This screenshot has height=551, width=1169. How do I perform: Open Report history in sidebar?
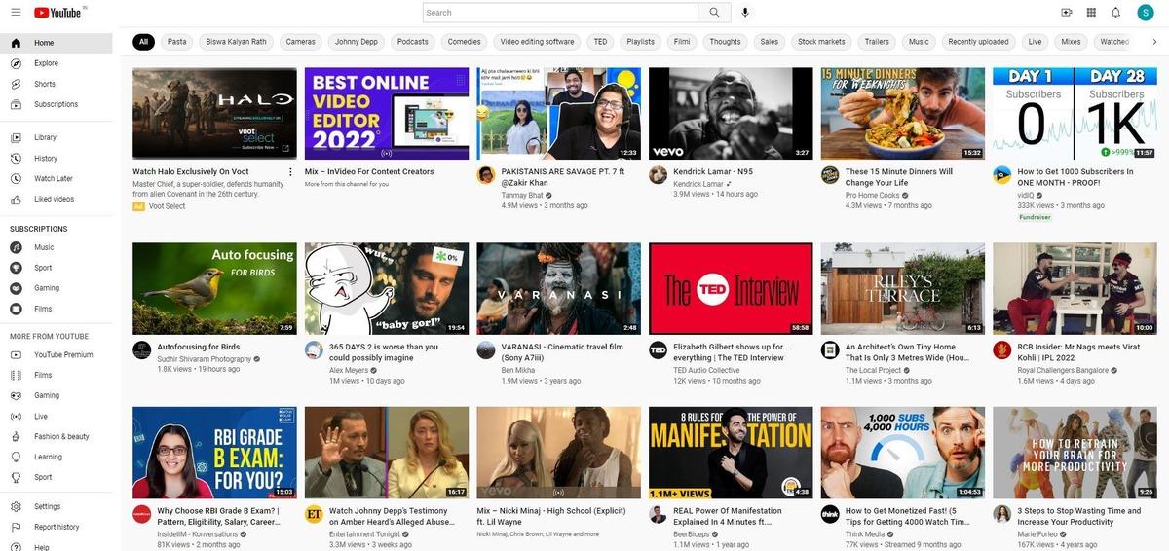tap(57, 527)
